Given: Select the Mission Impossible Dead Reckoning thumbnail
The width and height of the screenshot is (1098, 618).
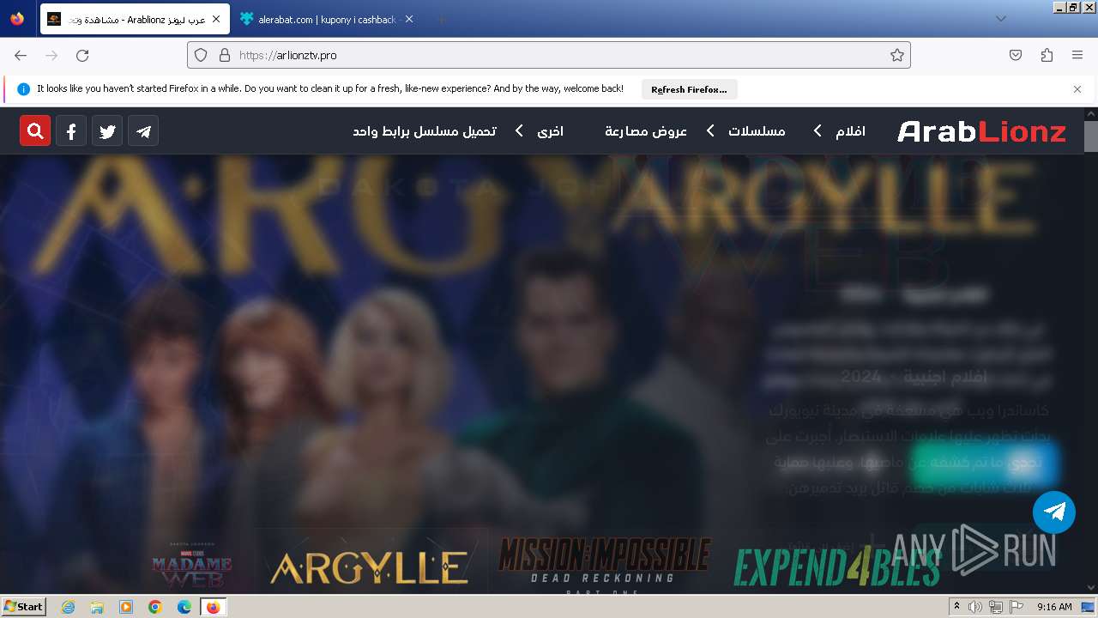Looking at the screenshot, I should tap(605, 564).
